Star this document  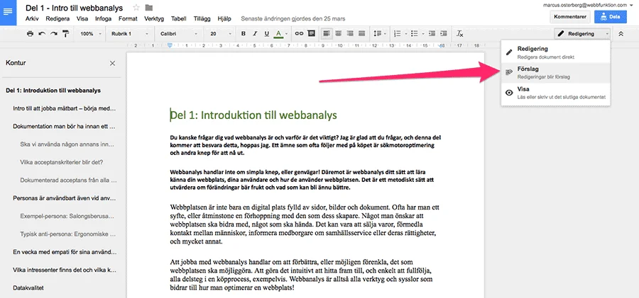pos(136,8)
